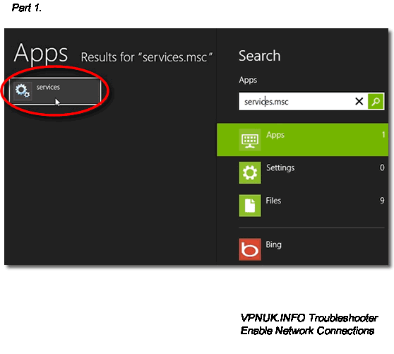Open the services app result tile
Image resolution: width=394 pixels, height=354 pixels.
click(55, 90)
